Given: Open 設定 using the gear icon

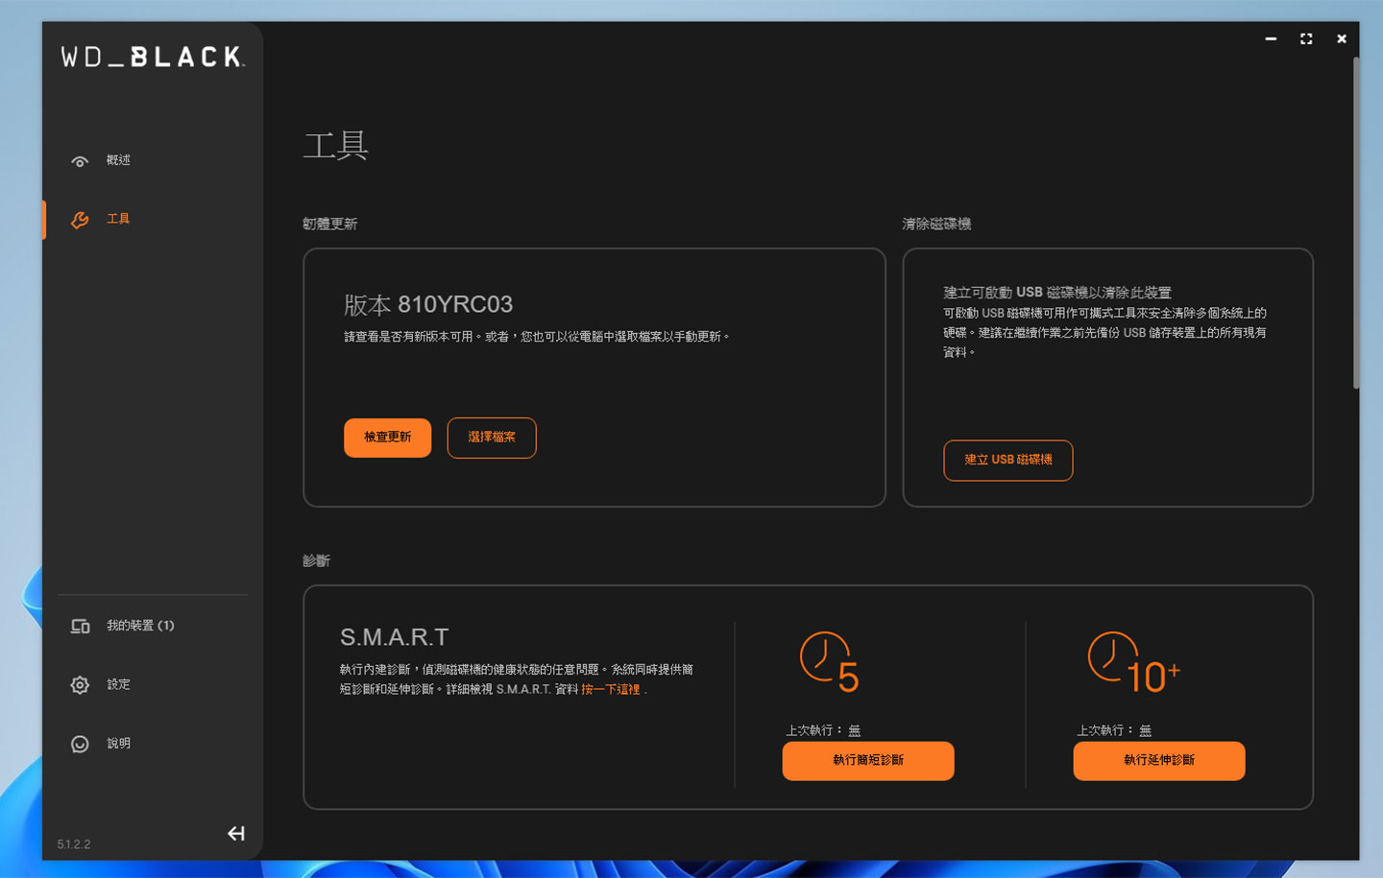Looking at the screenshot, I should click(80, 684).
